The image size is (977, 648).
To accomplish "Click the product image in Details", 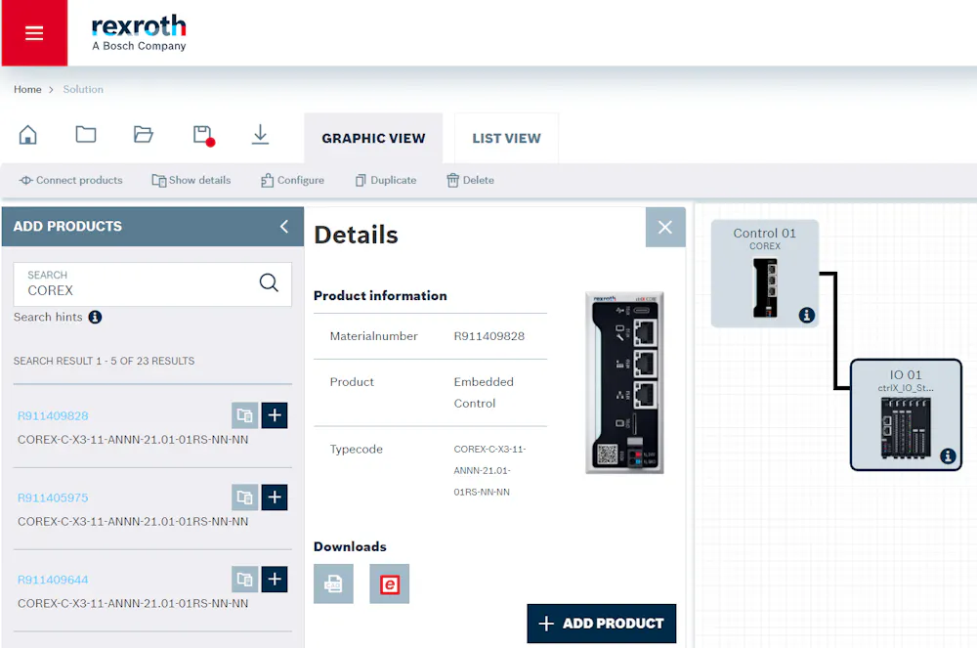I will tap(625, 383).
